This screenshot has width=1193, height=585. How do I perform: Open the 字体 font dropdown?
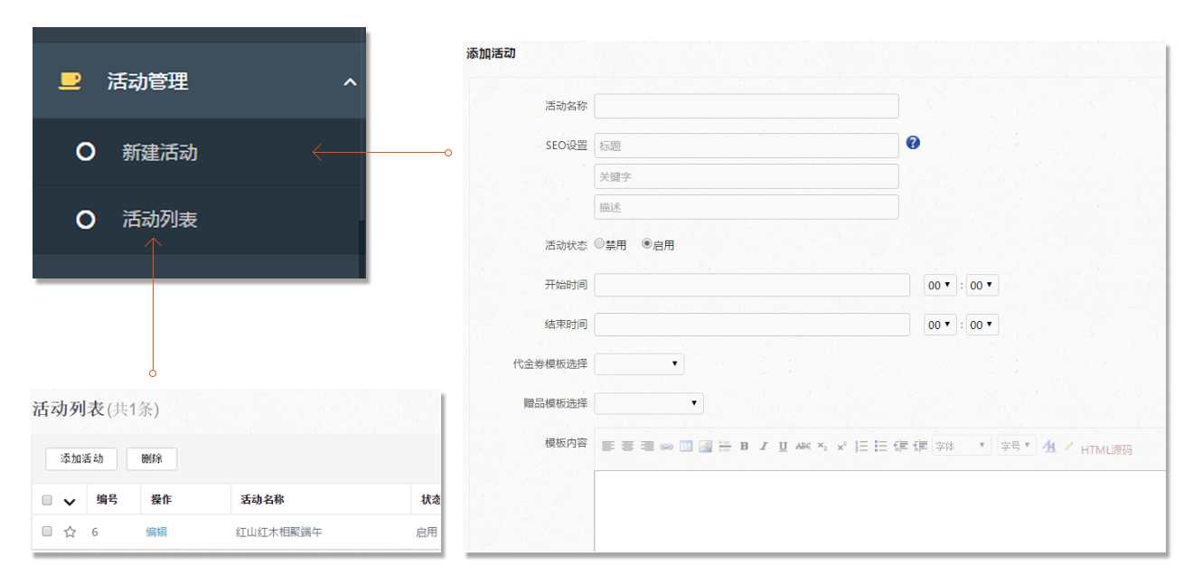[962, 447]
